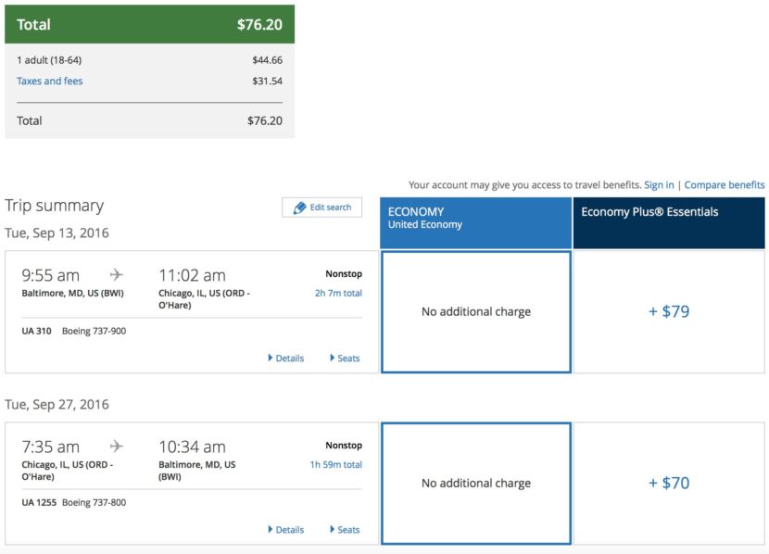Click the $31.54 taxes amount

267,81
